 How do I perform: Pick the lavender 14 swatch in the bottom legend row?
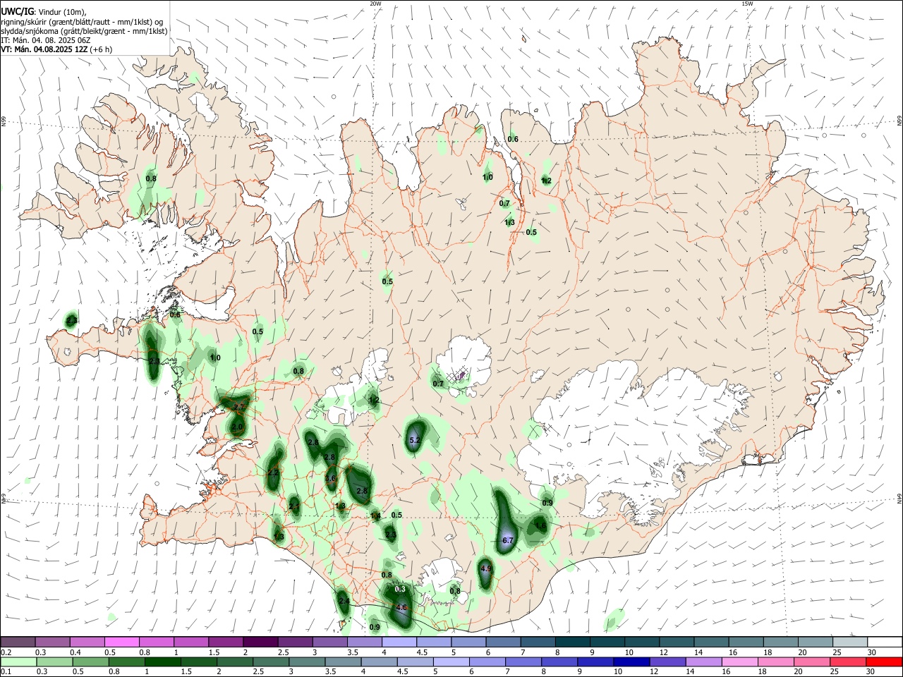704,662
